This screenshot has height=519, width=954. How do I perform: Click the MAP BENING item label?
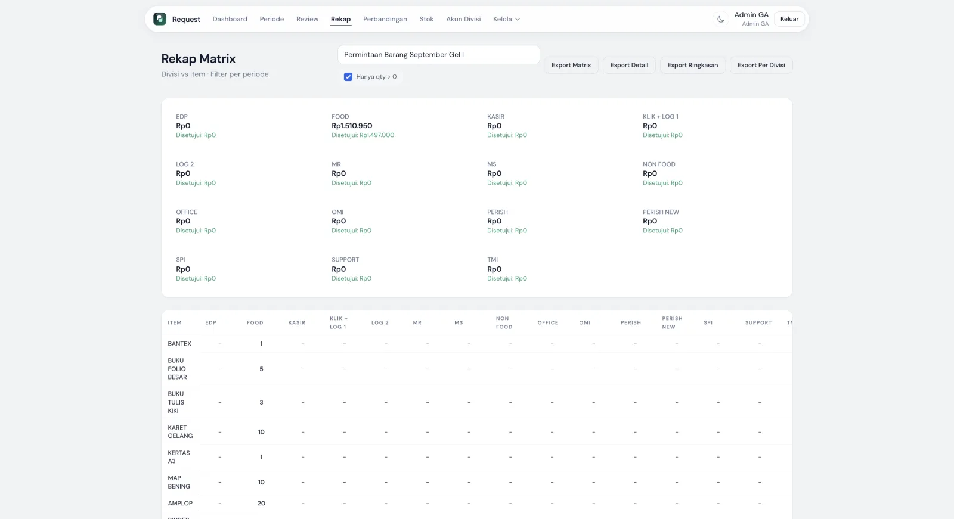click(x=179, y=482)
